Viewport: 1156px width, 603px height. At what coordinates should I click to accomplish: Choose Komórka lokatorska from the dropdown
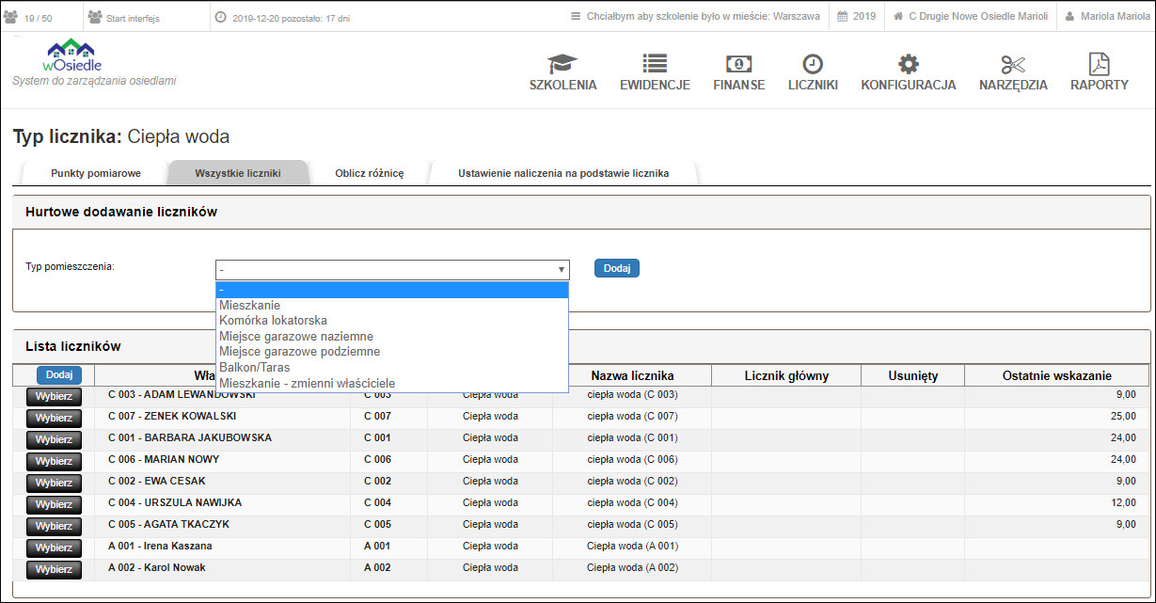point(392,321)
